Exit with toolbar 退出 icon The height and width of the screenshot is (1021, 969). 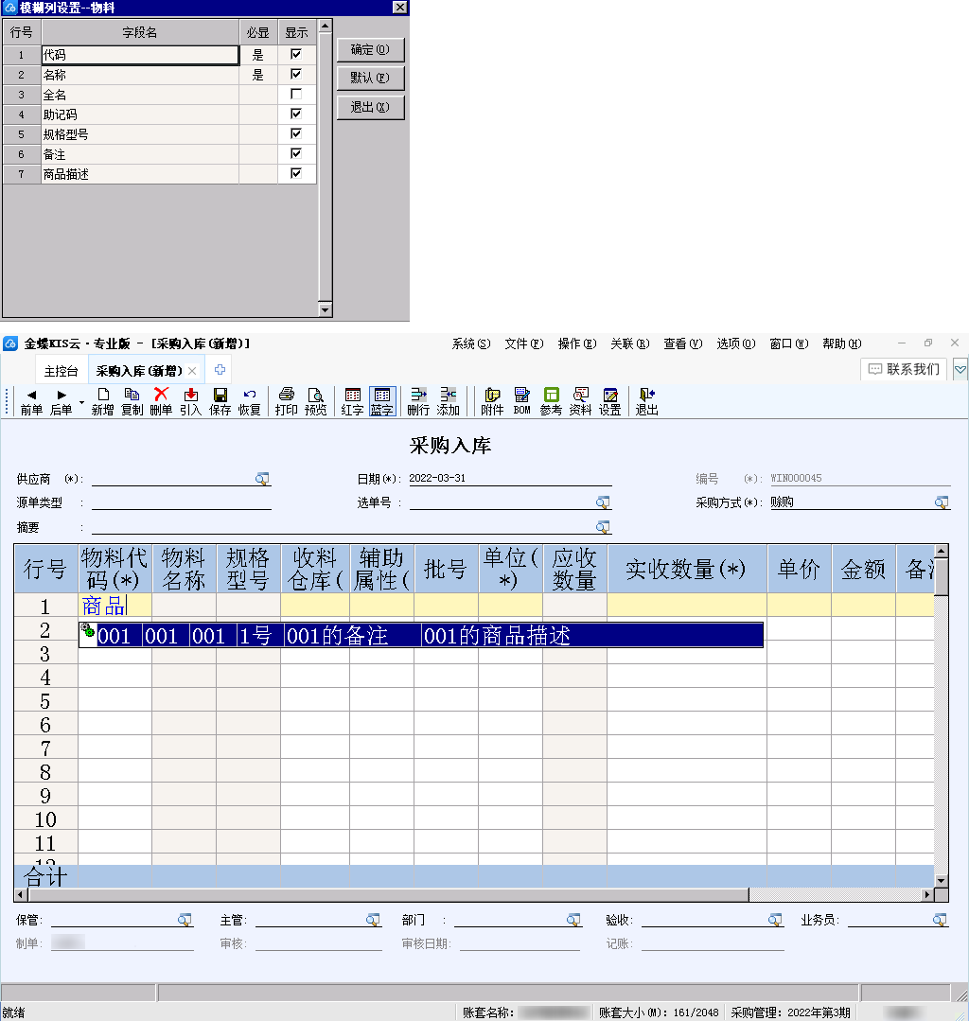tap(646, 401)
